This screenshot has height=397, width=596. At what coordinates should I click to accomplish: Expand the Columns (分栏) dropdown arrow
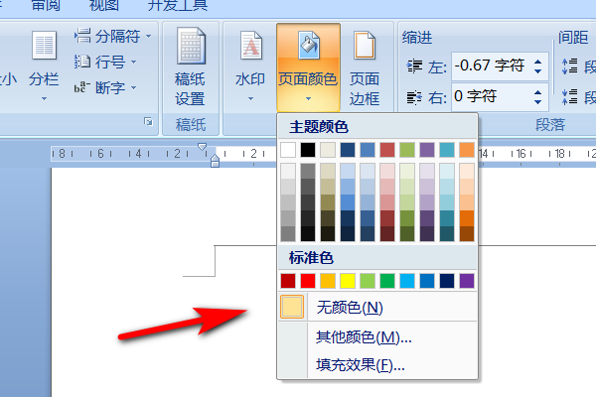click(44, 99)
